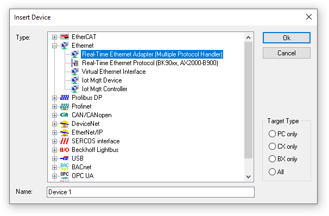This screenshot has width=329, height=216.
Task: Select the BX only target type
Action: tap(272, 159)
